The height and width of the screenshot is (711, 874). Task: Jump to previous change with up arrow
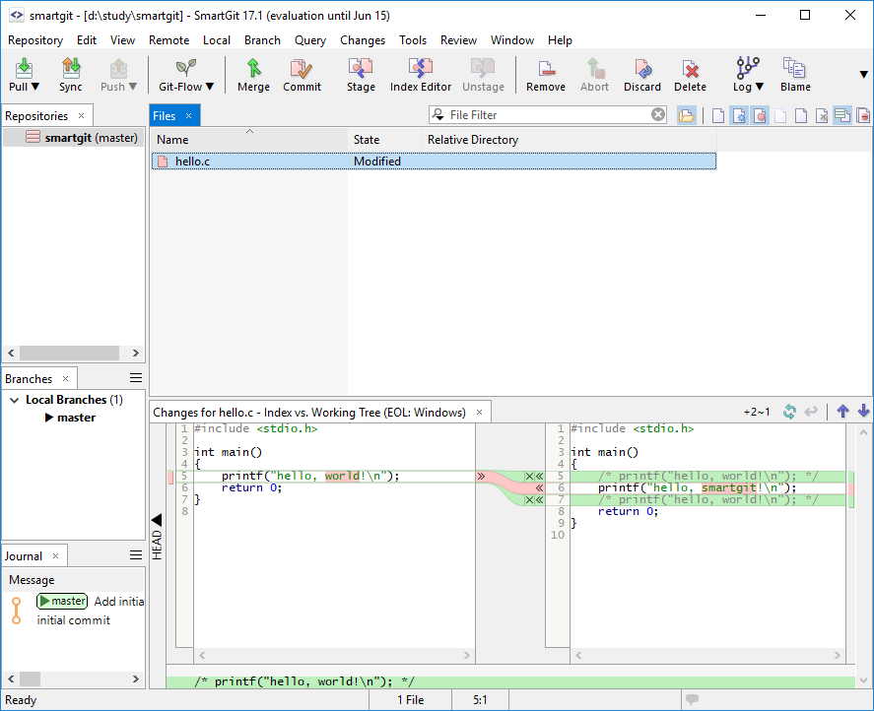842,412
